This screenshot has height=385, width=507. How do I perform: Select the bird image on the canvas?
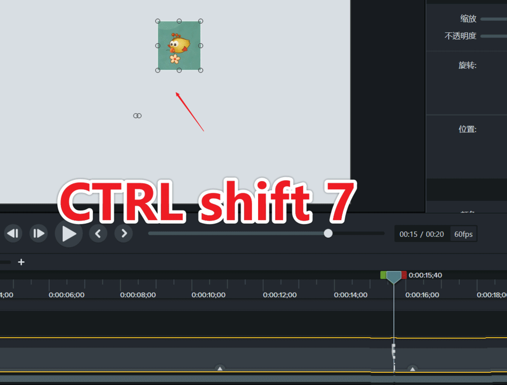tap(179, 46)
